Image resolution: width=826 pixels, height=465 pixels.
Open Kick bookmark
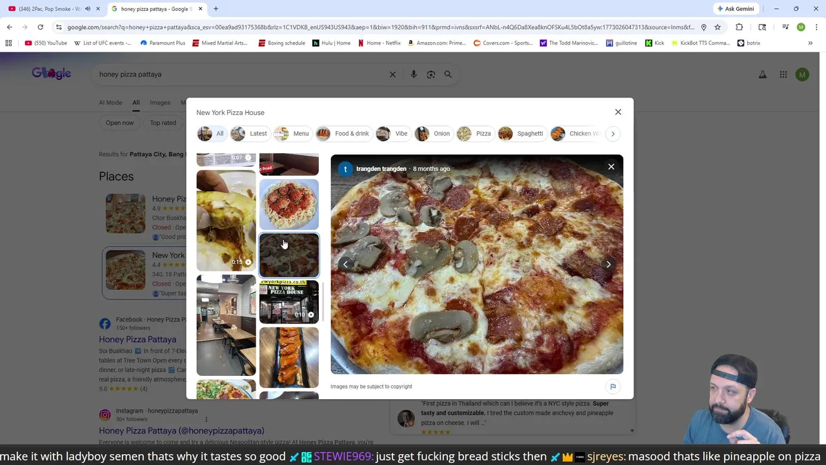coord(654,43)
